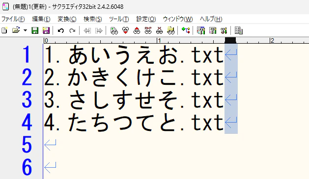The height and width of the screenshot is (179, 309).
Task: Click the column ruler at mark 1
Action: [x=159, y=41]
